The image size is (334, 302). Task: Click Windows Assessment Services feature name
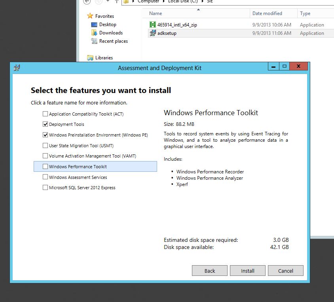pyautogui.click(x=78, y=177)
